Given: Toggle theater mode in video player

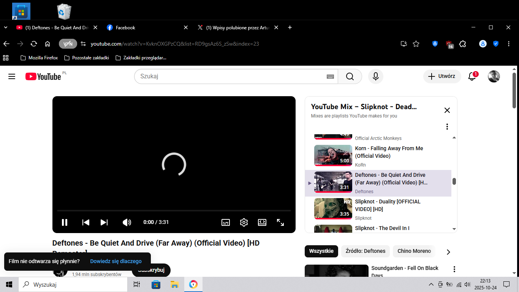Looking at the screenshot, I should point(262,222).
